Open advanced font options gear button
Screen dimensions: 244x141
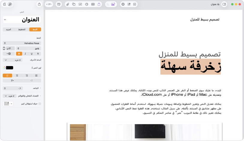[x=9, y=54]
